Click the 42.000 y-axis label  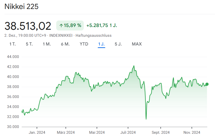(x=13, y=67)
